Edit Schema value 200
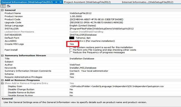Image resolution: width=181 pixels, height=107 pixels. click(x=72, y=74)
